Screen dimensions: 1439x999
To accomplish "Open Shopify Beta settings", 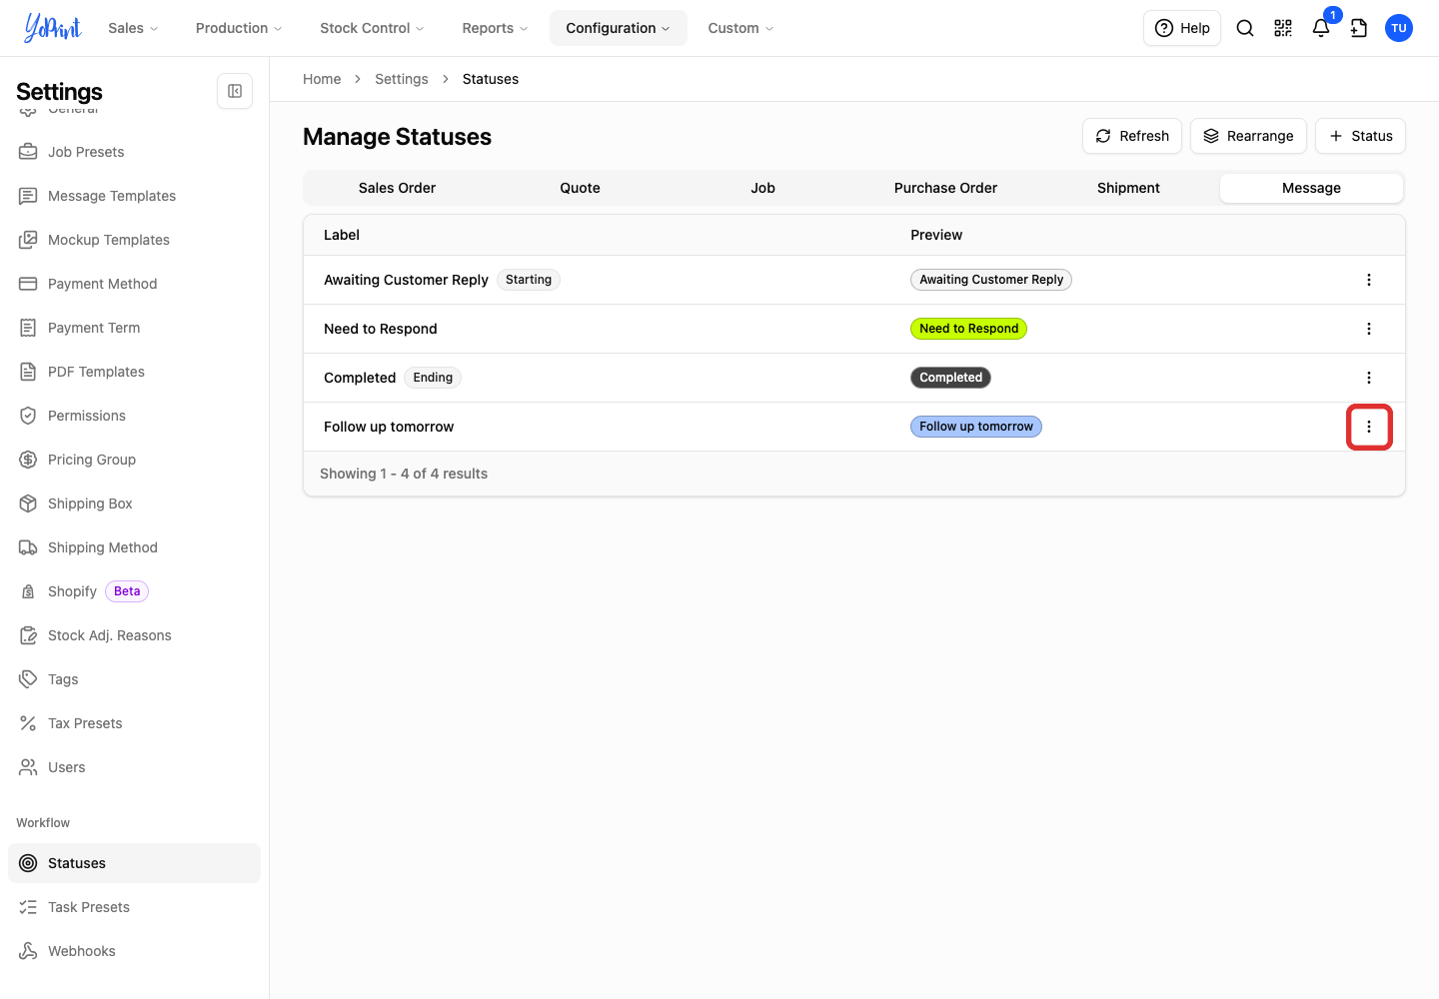I will (134, 591).
